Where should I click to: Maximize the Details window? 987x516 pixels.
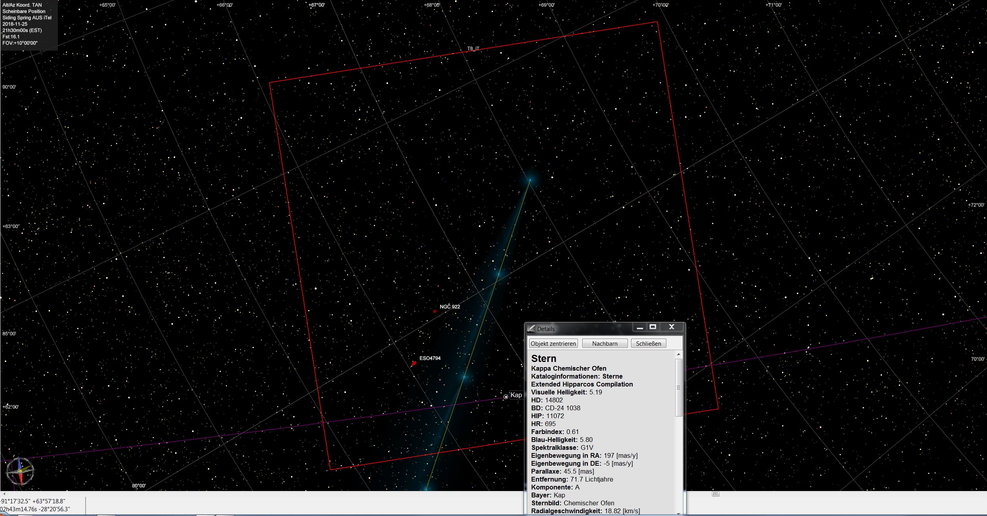click(653, 327)
